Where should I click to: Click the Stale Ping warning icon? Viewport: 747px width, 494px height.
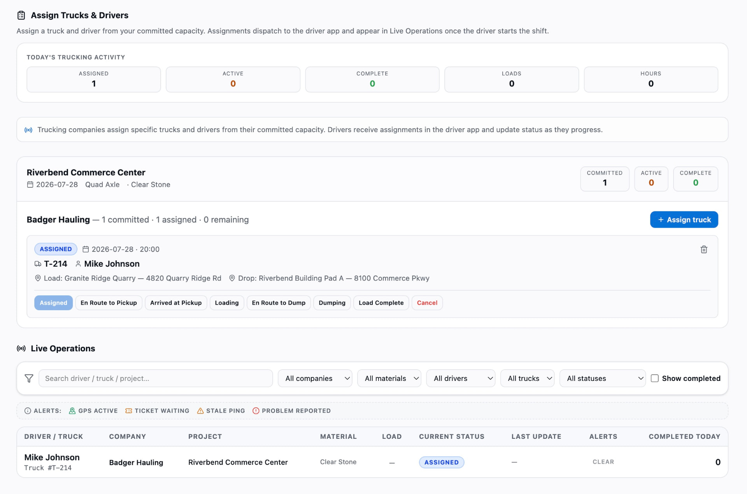coord(200,411)
